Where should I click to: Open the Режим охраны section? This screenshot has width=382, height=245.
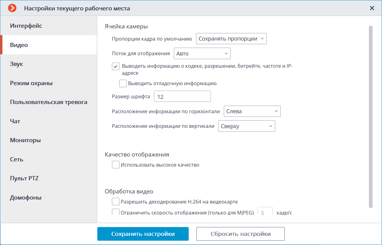(x=31, y=83)
